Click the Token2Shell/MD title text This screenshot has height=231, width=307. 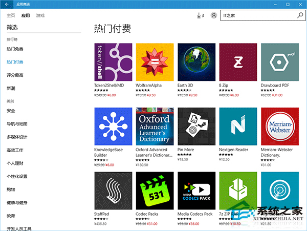109,86
